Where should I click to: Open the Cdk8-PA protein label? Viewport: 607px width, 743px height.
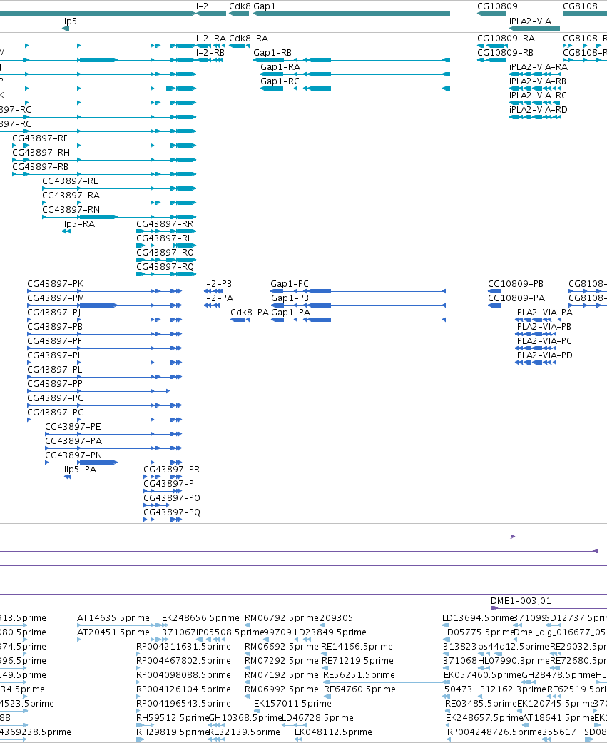pyautogui.click(x=250, y=313)
